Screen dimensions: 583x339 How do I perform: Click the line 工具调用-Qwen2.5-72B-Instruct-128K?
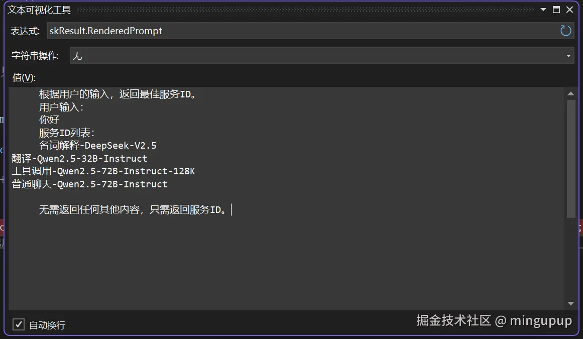(x=104, y=171)
